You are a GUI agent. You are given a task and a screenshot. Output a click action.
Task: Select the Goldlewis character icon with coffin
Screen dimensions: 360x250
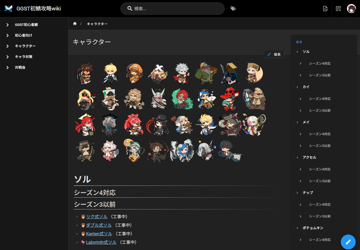(254, 99)
